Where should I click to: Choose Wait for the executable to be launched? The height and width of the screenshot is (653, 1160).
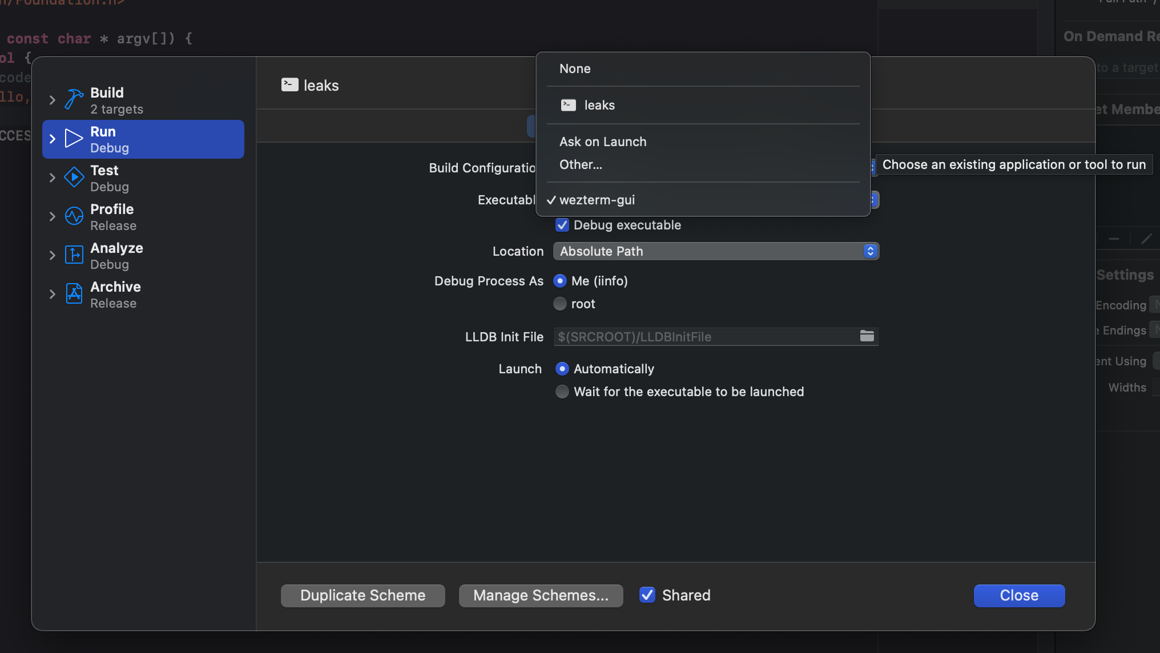(x=562, y=392)
